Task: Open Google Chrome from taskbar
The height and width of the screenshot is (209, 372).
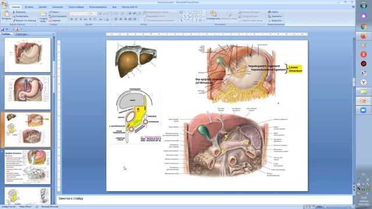Action: click(363, 27)
